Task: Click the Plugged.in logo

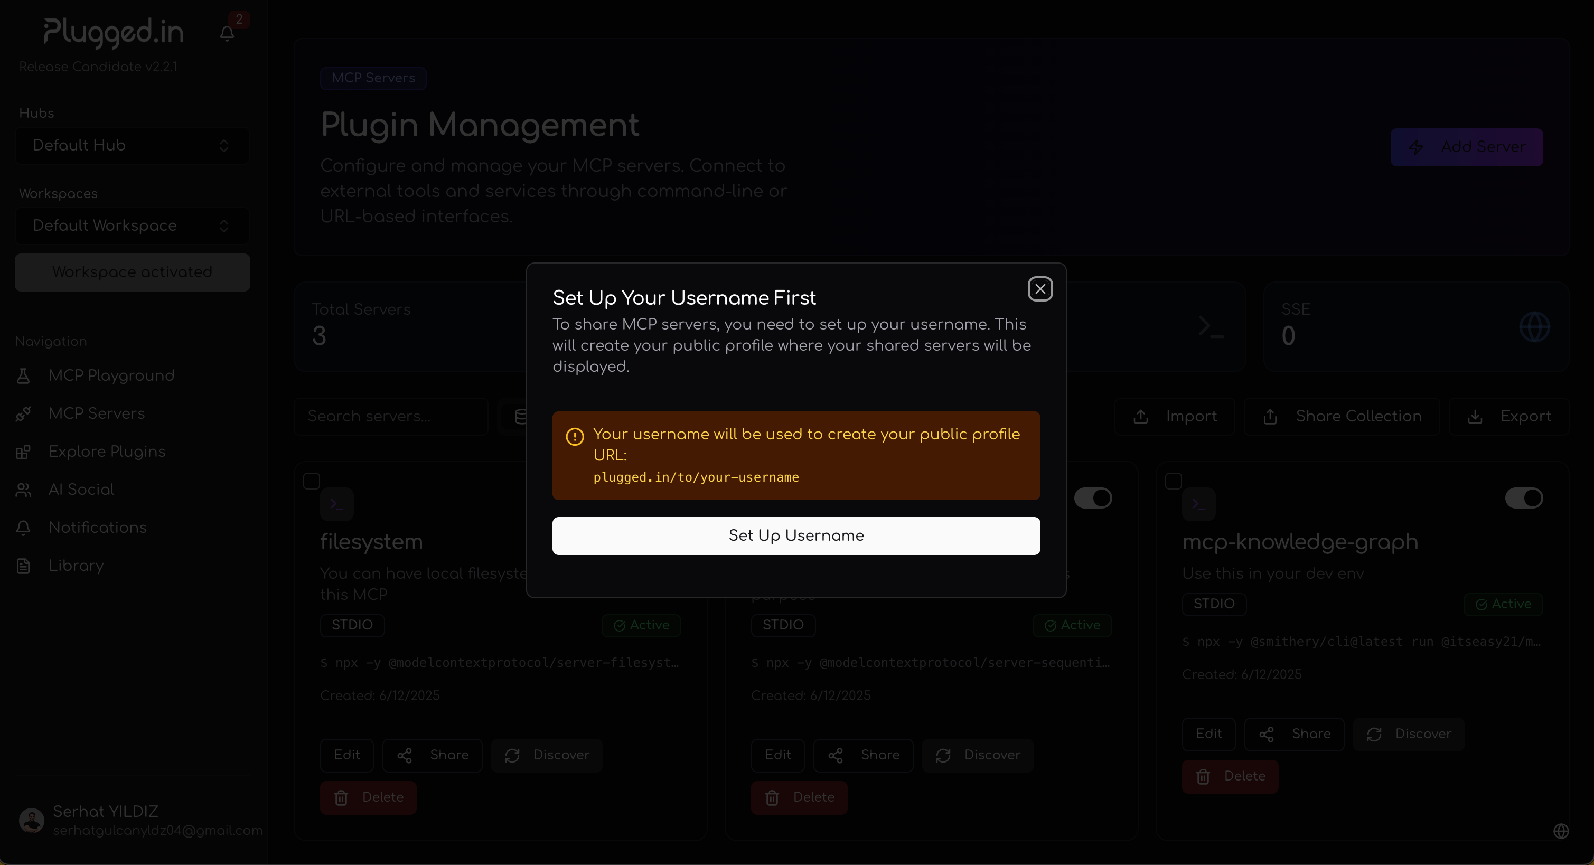Action: 114,33
